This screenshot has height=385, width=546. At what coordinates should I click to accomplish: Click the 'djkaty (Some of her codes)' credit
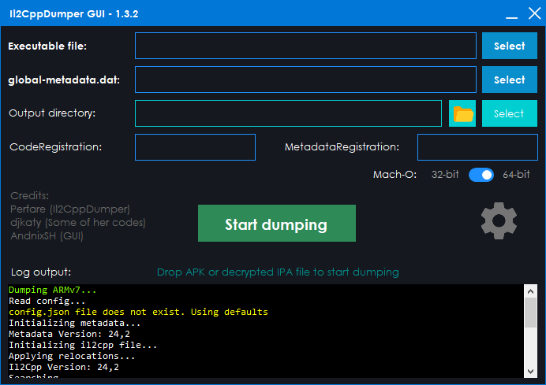[78, 222]
